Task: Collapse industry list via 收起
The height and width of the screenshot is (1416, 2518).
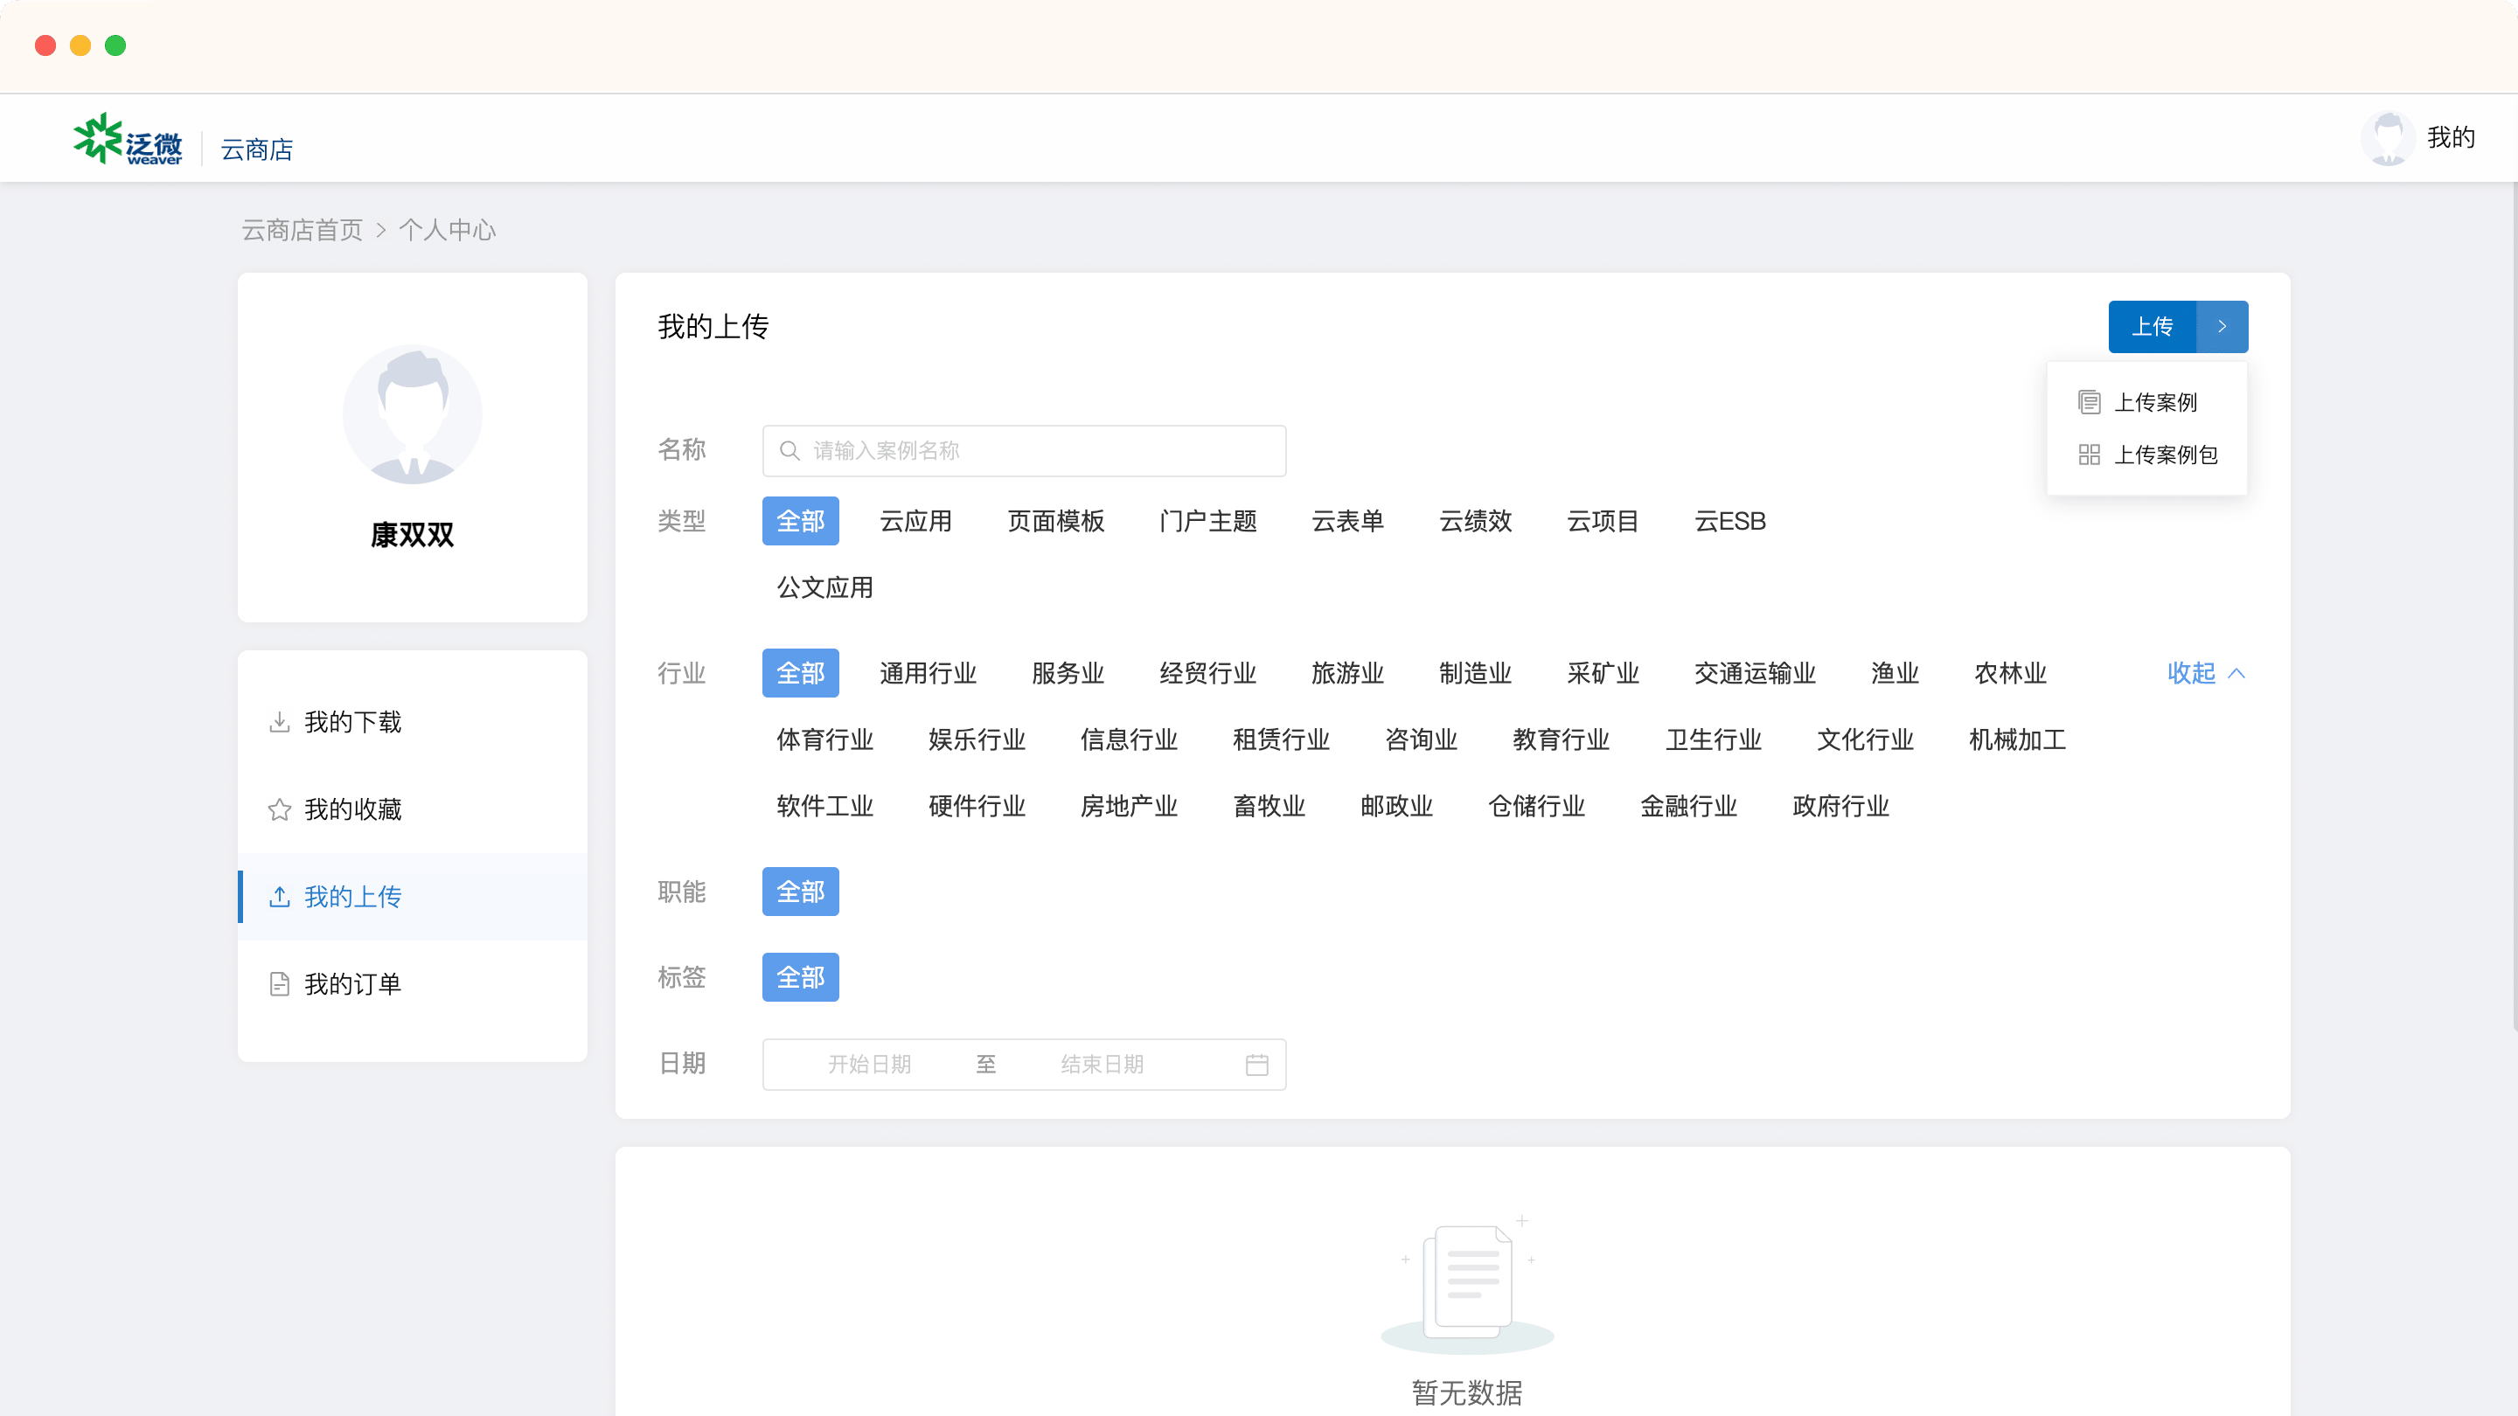Action: click(x=2205, y=672)
